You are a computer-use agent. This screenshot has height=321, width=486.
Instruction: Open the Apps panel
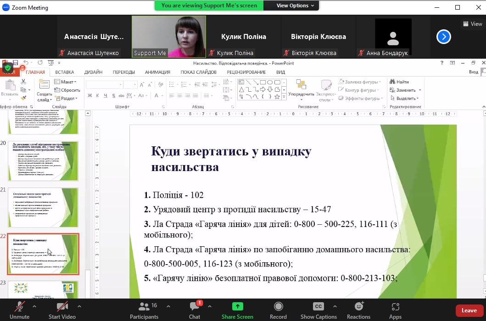tap(395, 307)
